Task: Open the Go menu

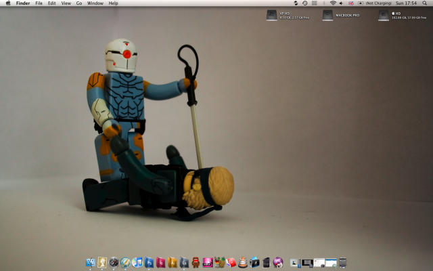Action: (x=79, y=3)
